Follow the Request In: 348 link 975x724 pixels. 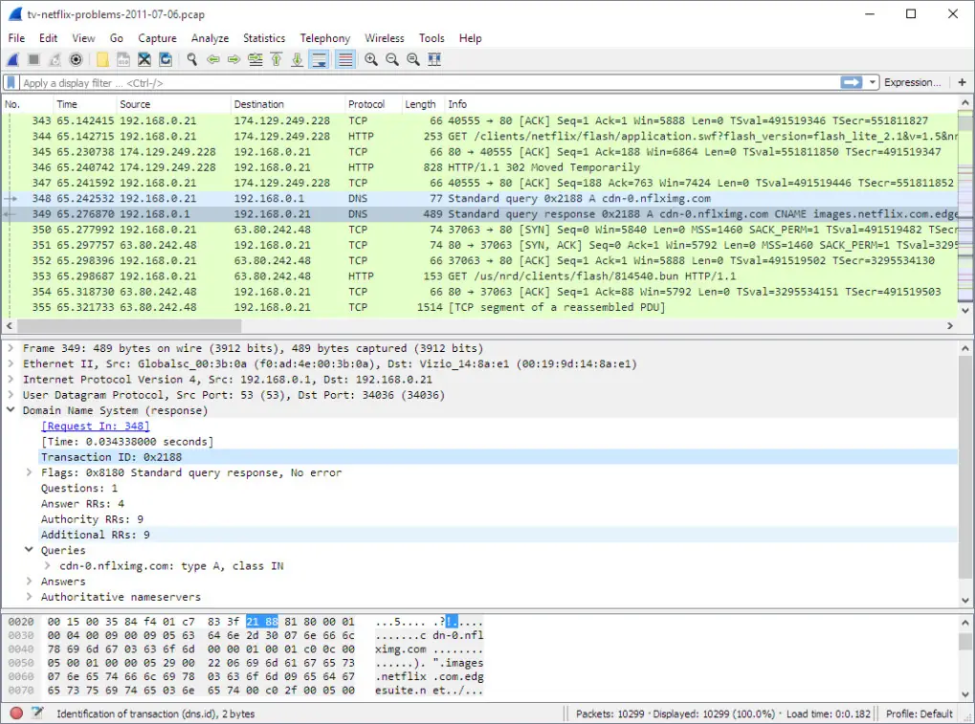95,427
